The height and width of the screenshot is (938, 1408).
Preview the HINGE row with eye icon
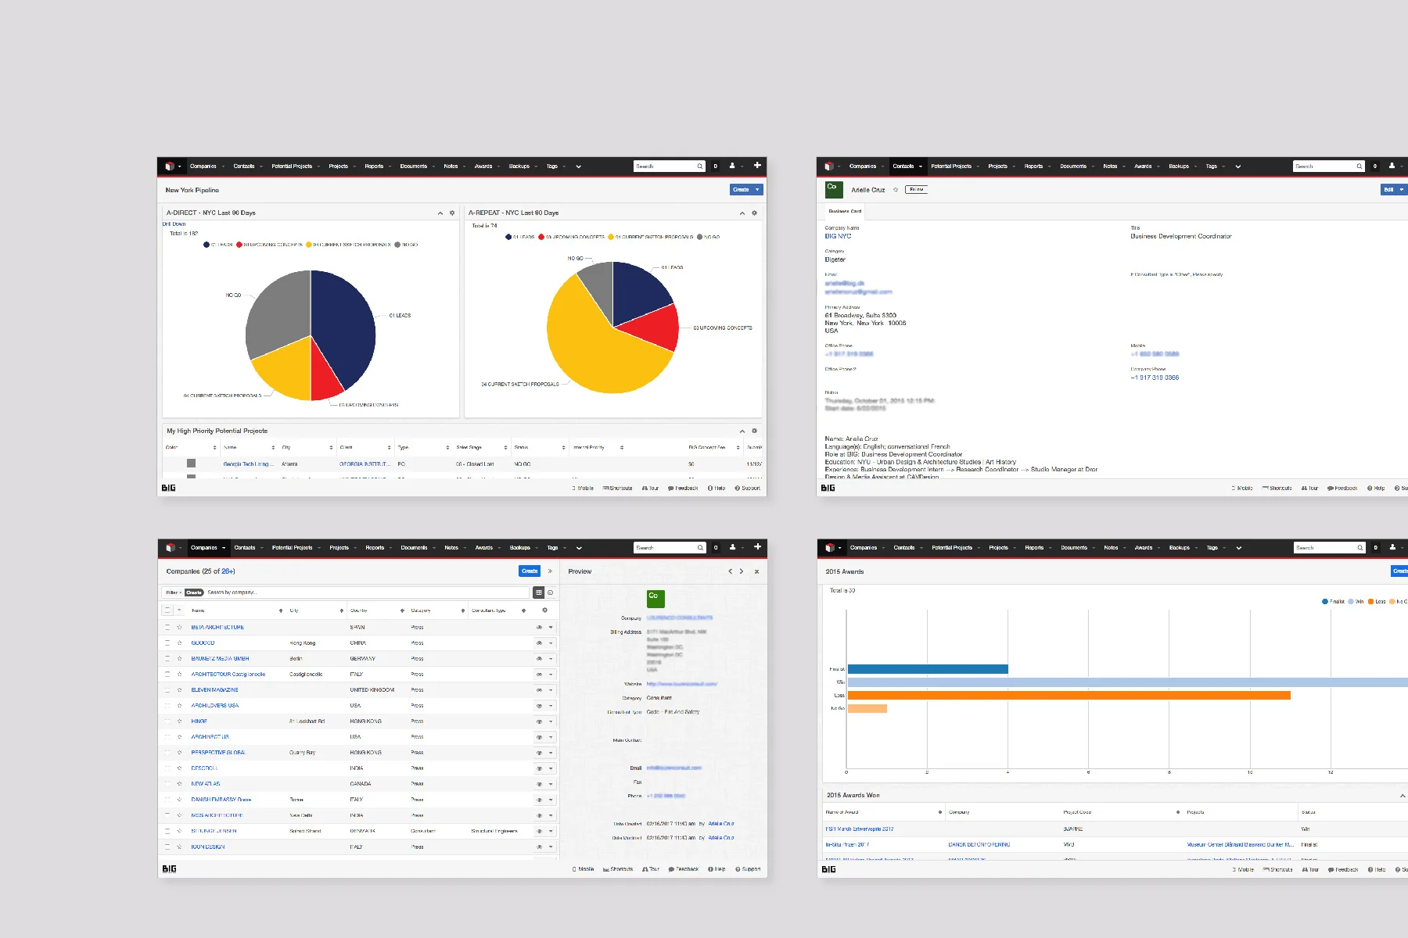pos(539,721)
